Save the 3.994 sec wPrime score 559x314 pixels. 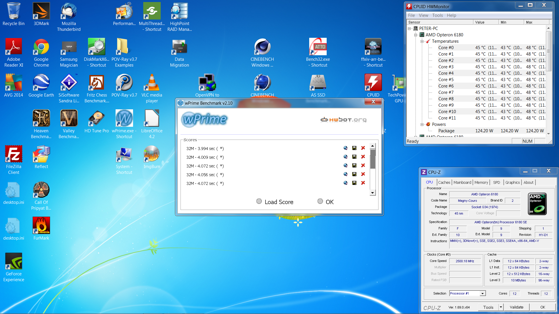tap(354, 148)
